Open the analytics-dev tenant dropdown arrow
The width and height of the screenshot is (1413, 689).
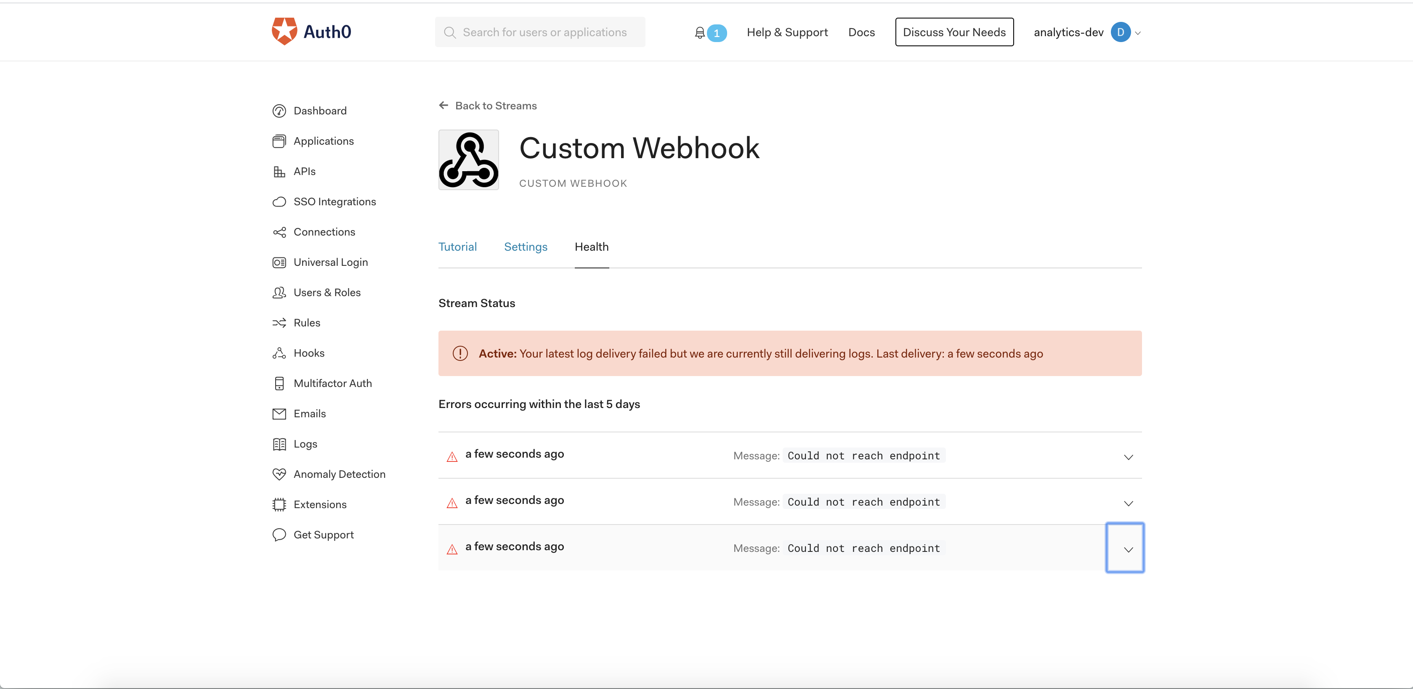[x=1138, y=33]
